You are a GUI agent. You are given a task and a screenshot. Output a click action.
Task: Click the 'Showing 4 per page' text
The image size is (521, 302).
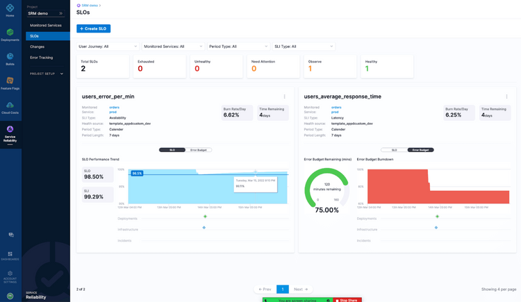pos(499,290)
